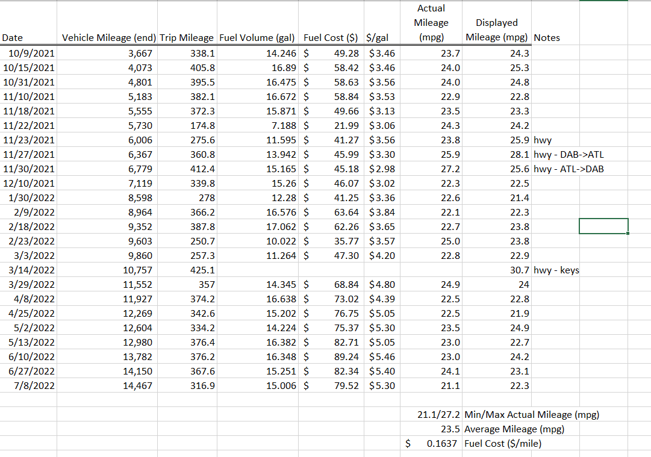The height and width of the screenshot is (457, 651).
Task: Select actual mileage cell 23.7
Action: click(x=431, y=53)
